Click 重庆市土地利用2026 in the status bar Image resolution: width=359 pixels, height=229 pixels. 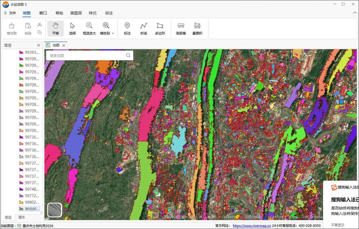tap(38, 226)
